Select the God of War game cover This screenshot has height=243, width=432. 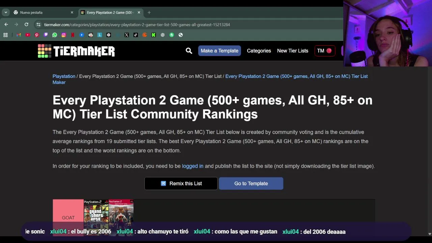(121, 218)
